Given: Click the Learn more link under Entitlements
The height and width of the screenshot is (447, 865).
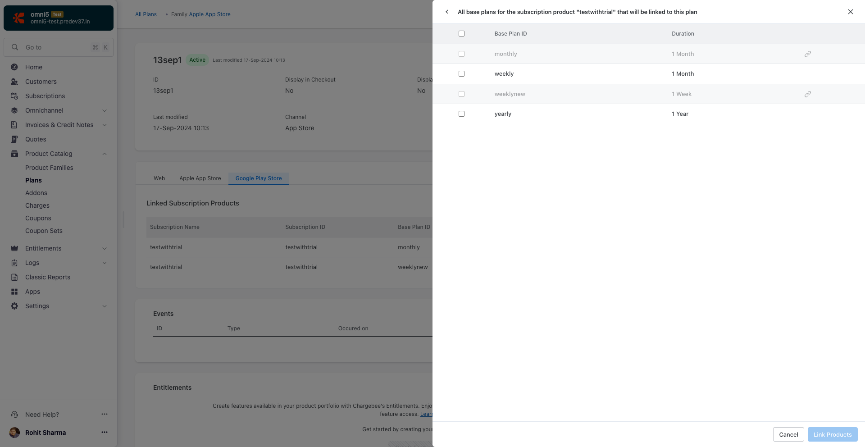Looking at the screenshot, I should 426,414.
